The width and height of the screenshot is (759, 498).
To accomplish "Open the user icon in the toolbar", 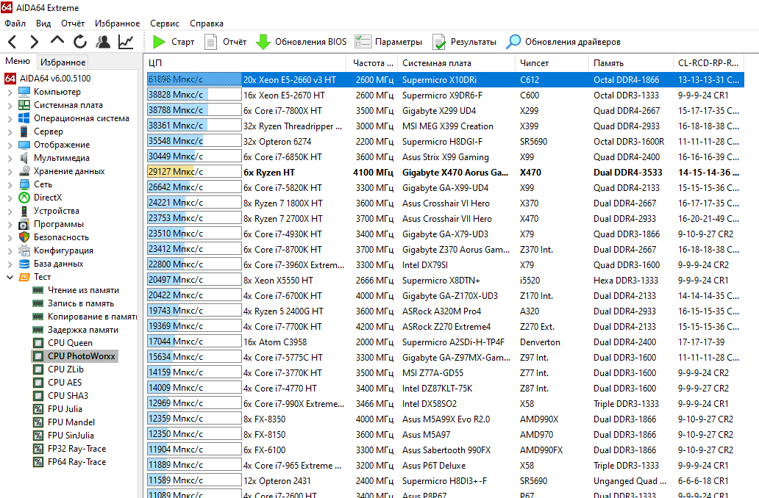I will click(x=103, y=42).
